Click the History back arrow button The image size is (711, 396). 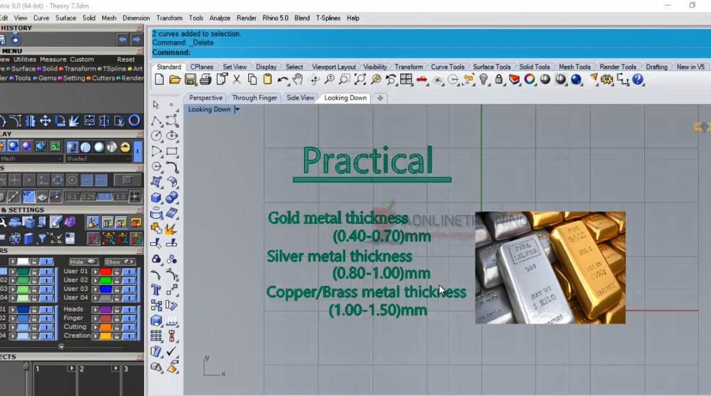click(123, 39)
